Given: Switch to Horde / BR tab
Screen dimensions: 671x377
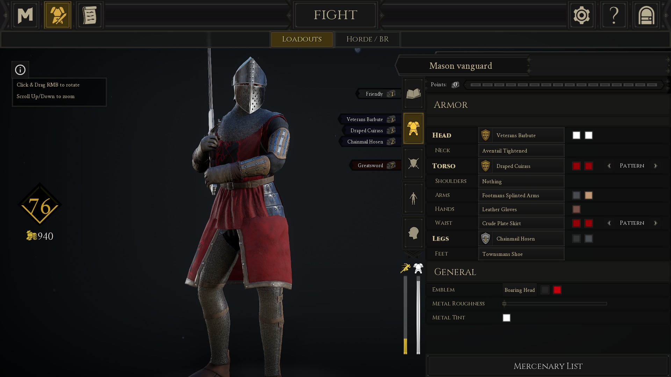Looking at the screenshot, I should 367,39.
